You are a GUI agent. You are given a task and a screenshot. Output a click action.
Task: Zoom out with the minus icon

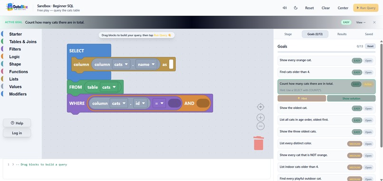[x=260, y=126]
